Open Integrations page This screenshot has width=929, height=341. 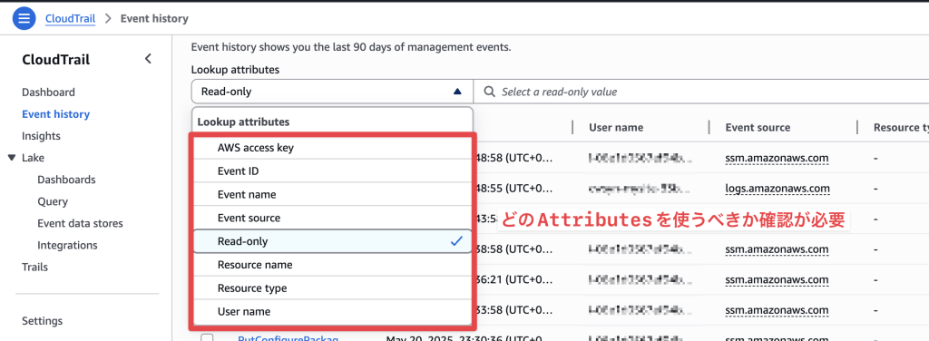point(67,245)
